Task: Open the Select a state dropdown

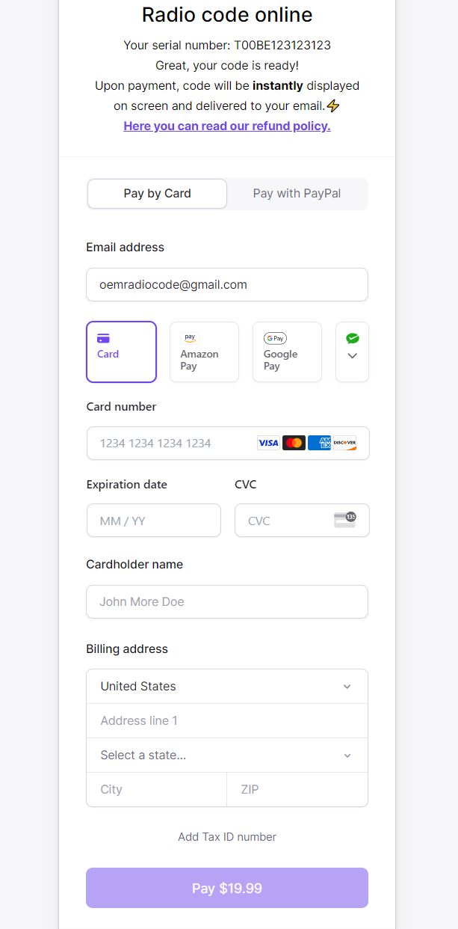Action: pos(226,755)
